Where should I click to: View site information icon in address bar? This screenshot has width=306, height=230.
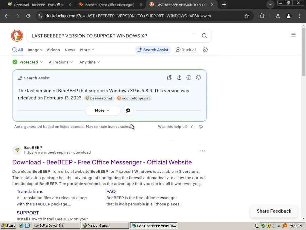click(40, 16)
